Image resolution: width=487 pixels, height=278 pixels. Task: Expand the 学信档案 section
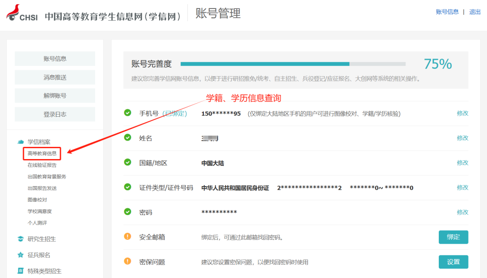tap(39, 142)
